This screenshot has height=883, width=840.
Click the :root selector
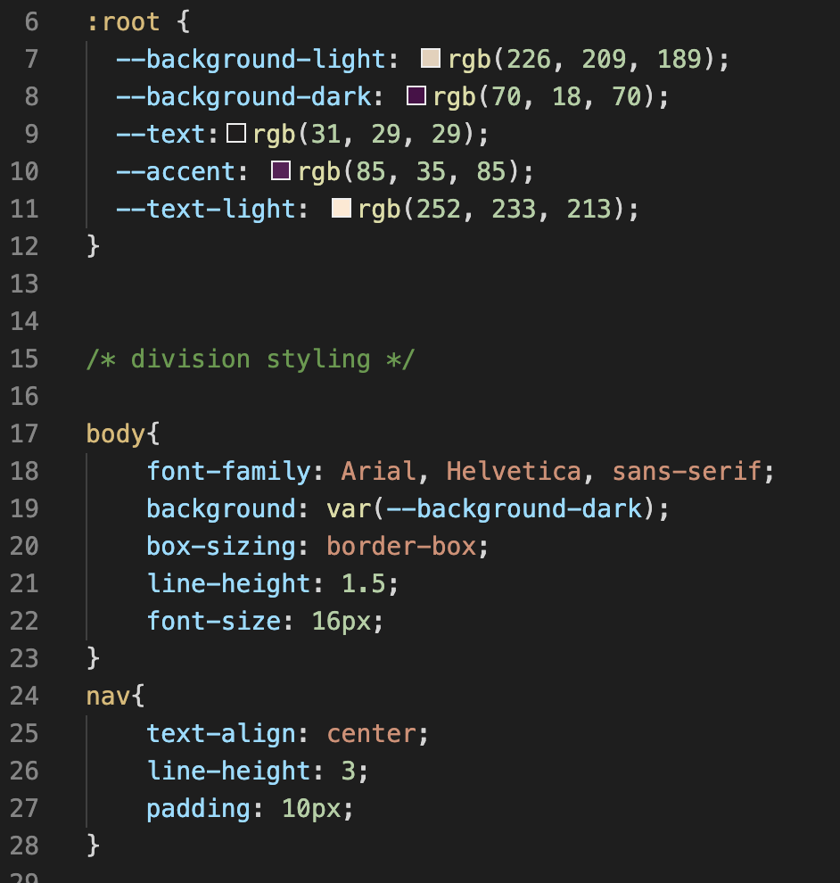[123, 21]
